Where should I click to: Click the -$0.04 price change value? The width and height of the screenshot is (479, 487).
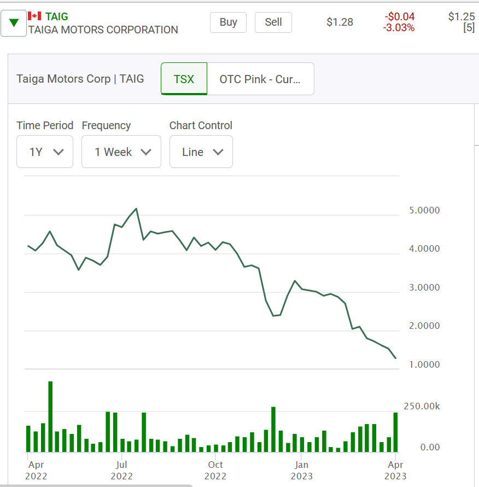[x=400, y=16]
